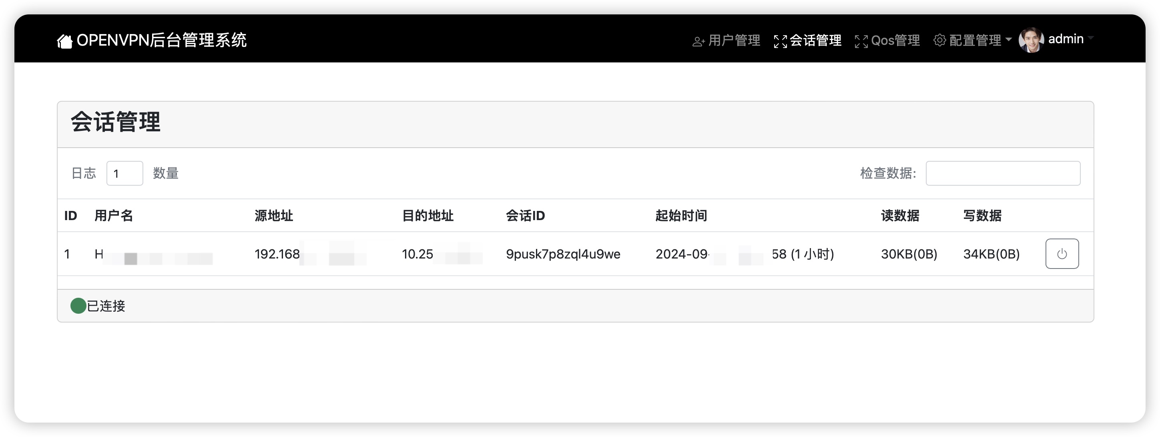1160x437 pixels.
Task: Click the gear icon for 配置管理
Action: (x=939, y=40)
